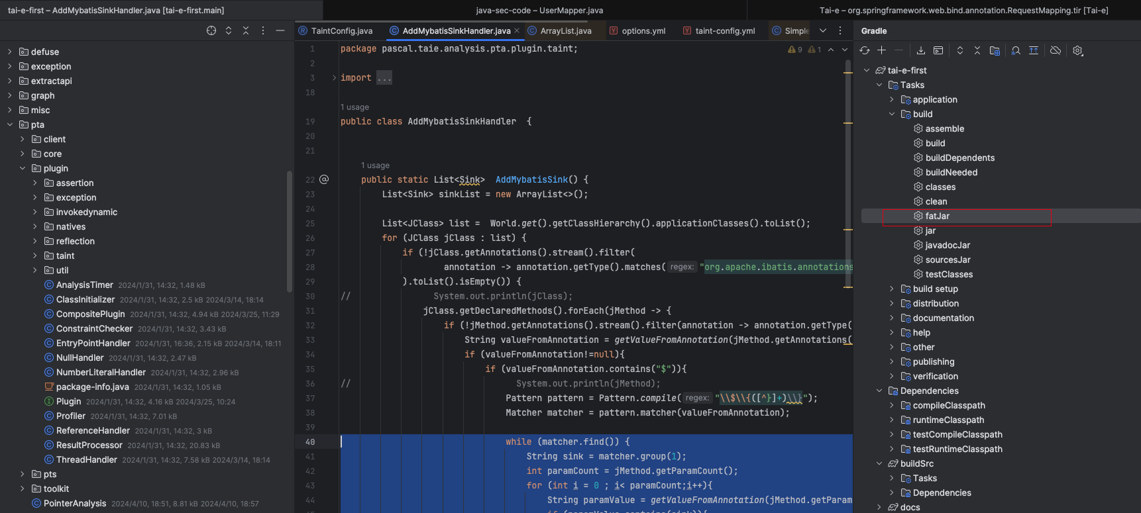Collapse the plugin folder in Project tree

tap(23, 168)
